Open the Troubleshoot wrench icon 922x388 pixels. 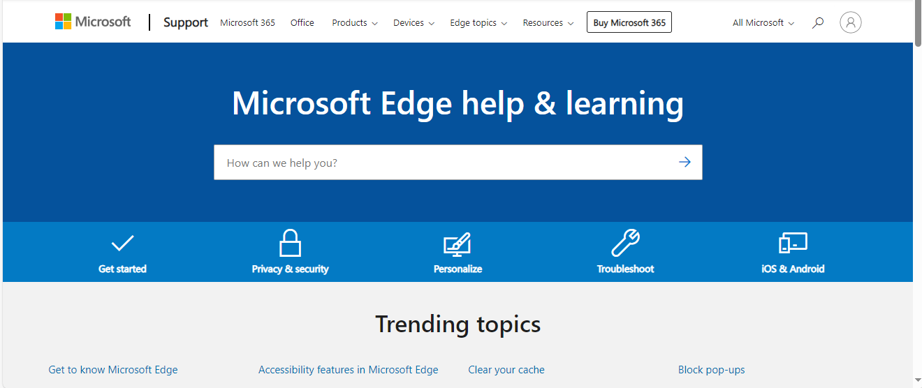tap(625, 243)
